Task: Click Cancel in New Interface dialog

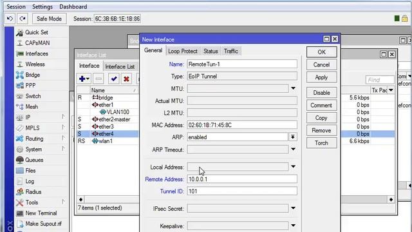Action: [322, 64]
